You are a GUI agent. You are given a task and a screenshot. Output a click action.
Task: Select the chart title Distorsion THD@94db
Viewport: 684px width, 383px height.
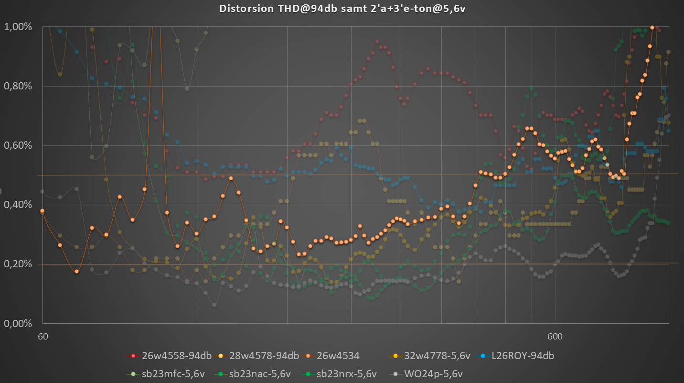pyautogui.click(x=342, y=9)
